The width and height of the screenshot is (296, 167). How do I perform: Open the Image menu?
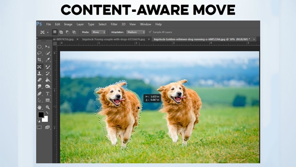68,24
